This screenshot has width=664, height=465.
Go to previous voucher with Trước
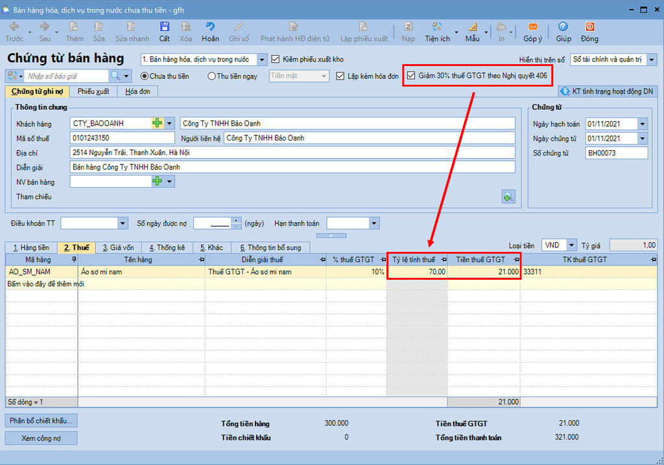14,27
